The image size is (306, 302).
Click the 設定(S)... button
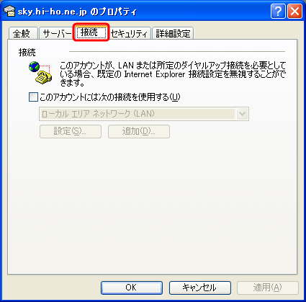pyautogui.click(x=71, y=131)
